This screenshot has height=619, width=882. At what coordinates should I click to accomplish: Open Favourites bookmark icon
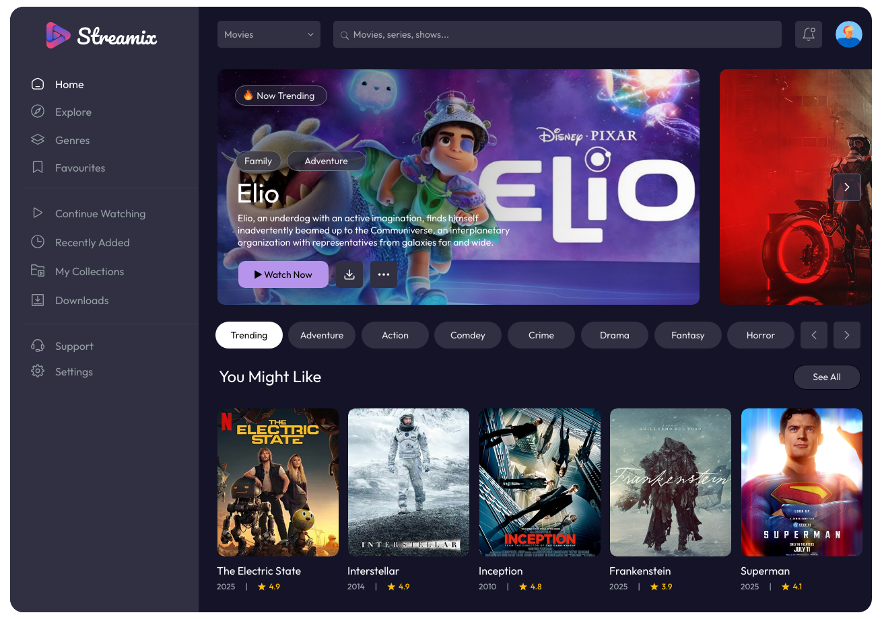[x=38, y=167]
